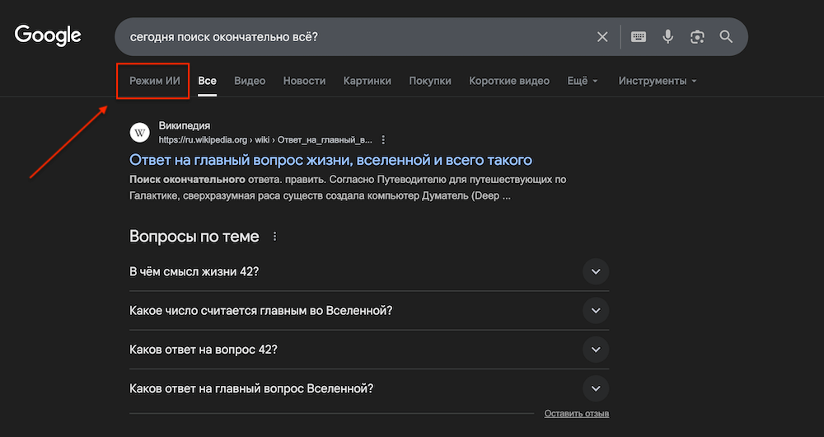This screenshot has width=824, height=437.
Task: Expand the Ещё dropdown menu
Action: point(583,81)
